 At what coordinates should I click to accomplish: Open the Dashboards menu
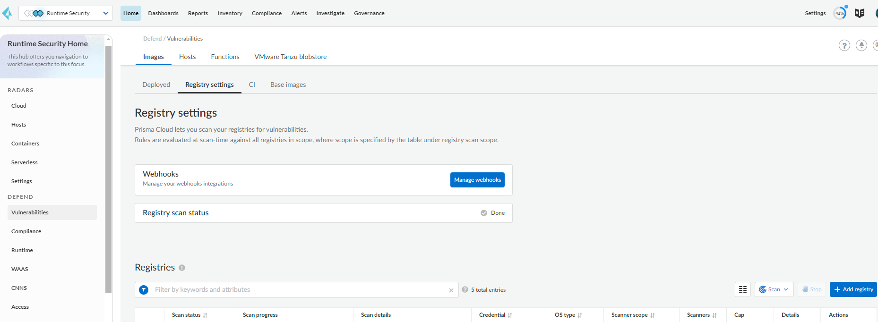tap(163, 13)
